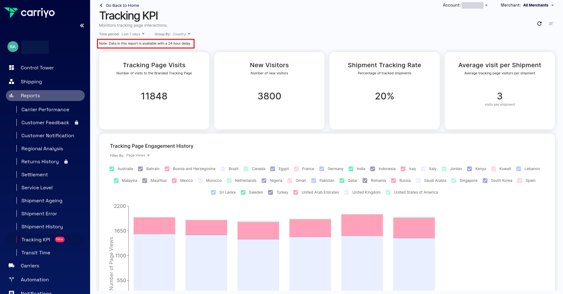Viewport: 563px width, 294px height.
Task: Open Shipment Ageing report
Action: [x=42, y=200]
